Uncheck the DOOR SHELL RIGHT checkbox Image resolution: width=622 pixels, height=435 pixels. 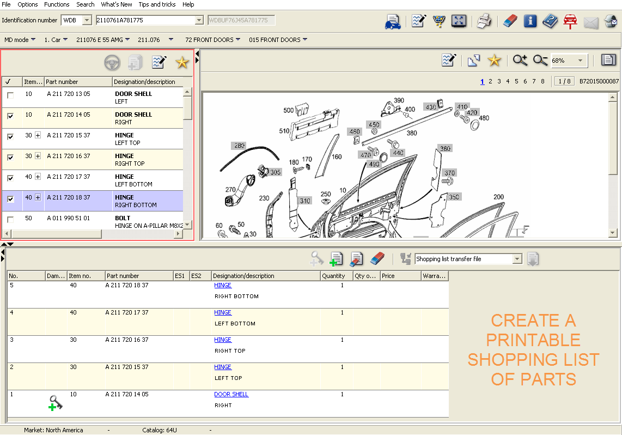coord(10,116)
